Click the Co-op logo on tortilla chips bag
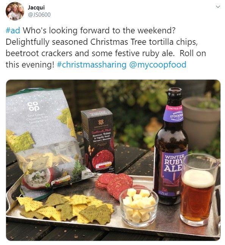 point(33,107)
